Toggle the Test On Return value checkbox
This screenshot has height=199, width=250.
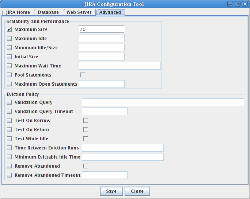[86, 129]
